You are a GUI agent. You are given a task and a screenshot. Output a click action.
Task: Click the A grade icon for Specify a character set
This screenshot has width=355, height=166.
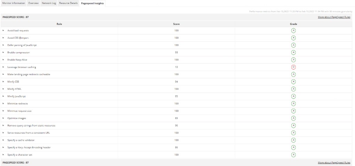(293, 155)
